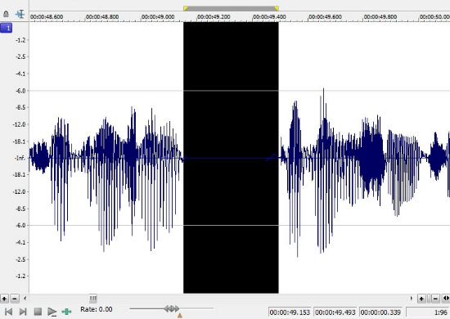The image size is (450, 319).
Task: Stop playback
Action: coord(38,312)
